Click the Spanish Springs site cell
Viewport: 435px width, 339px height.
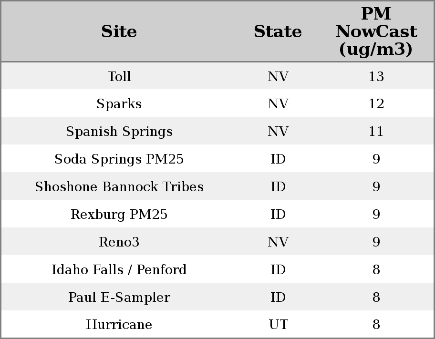point(119,132)
